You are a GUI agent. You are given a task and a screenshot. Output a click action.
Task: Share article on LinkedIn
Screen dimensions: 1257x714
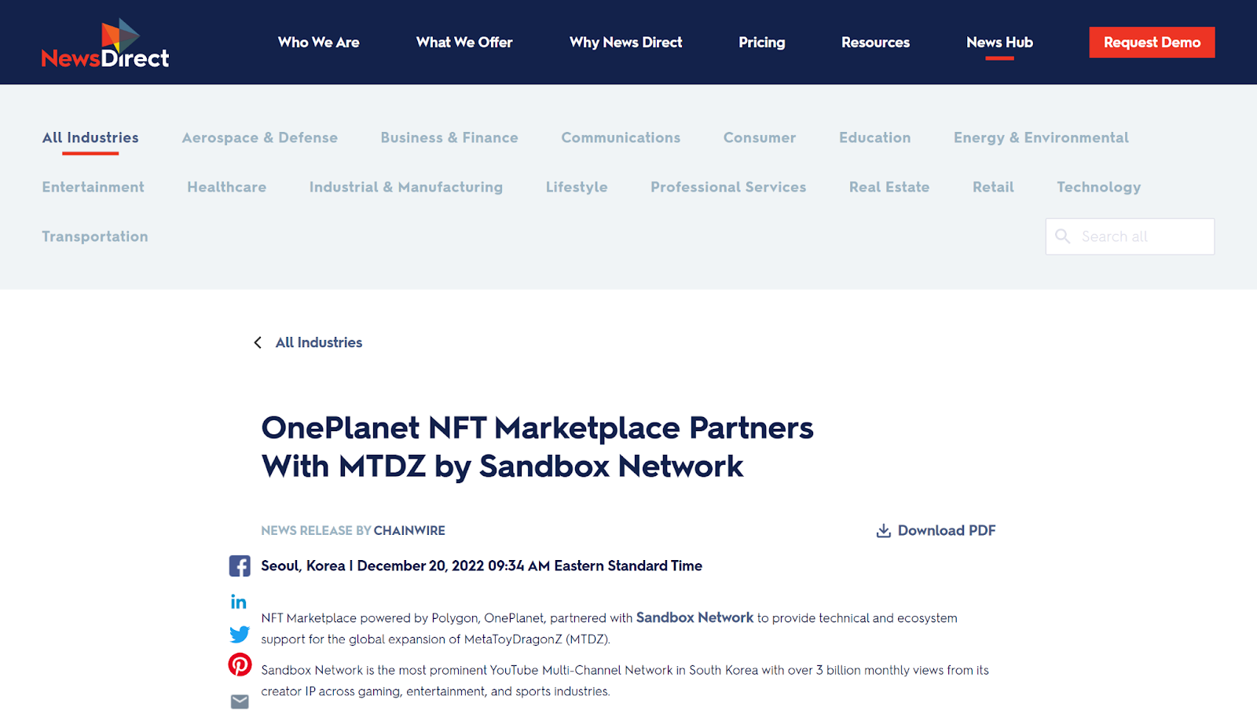click(239, 602)
